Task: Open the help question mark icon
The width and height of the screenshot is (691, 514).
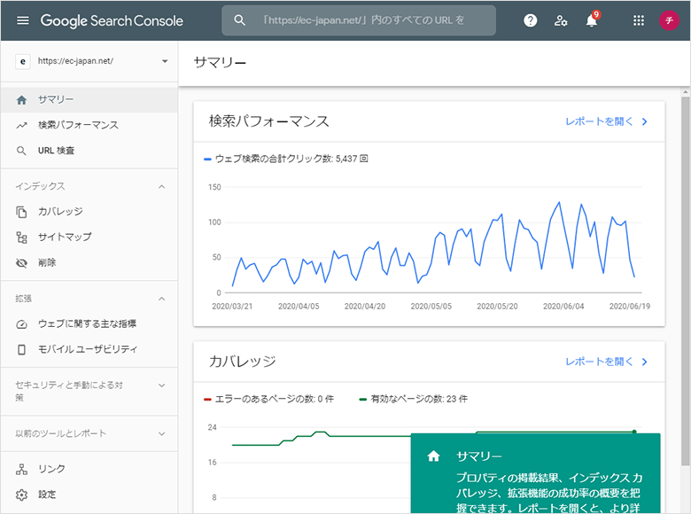Action: [x=530, y=20]
